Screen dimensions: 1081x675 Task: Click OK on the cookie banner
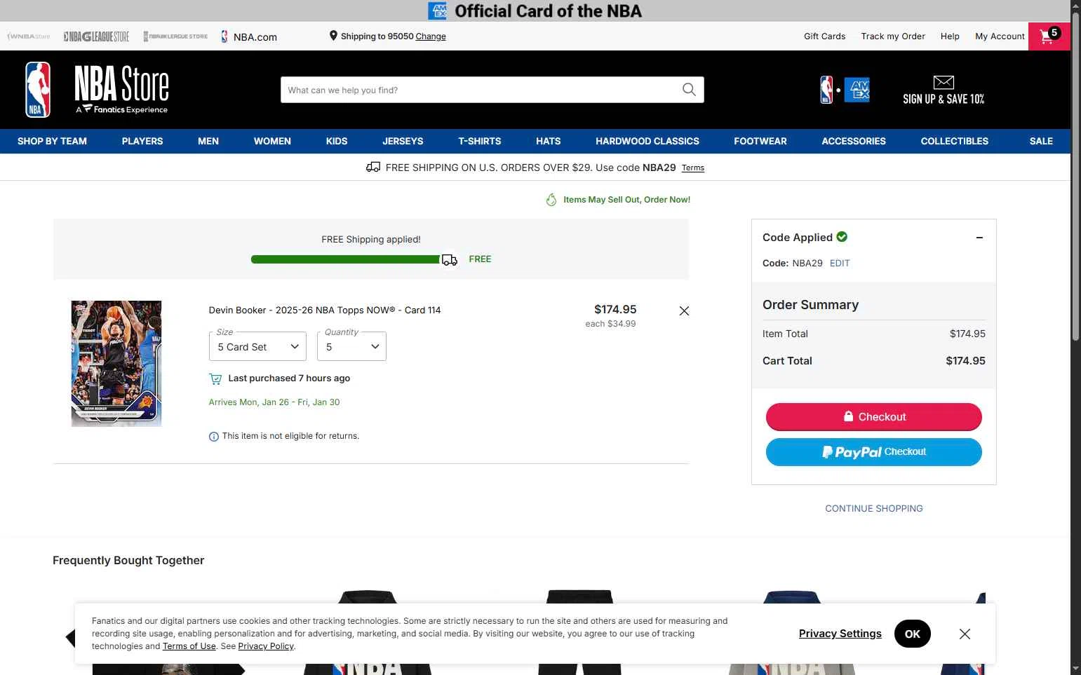(x=913, y=634)
